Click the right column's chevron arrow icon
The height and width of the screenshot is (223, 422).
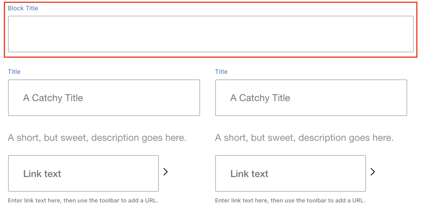(x=373, y=172)
